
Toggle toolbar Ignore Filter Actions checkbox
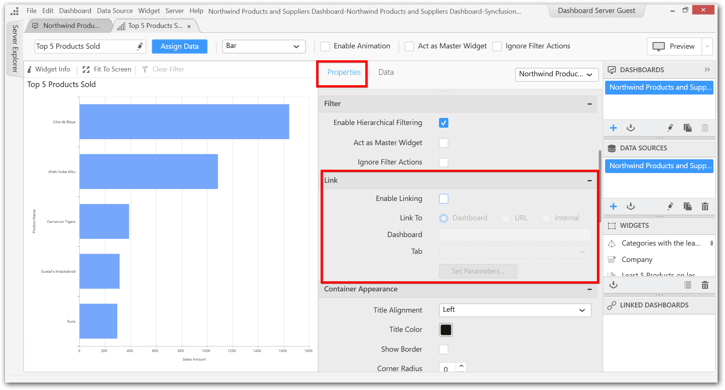(x=497, y=47)
